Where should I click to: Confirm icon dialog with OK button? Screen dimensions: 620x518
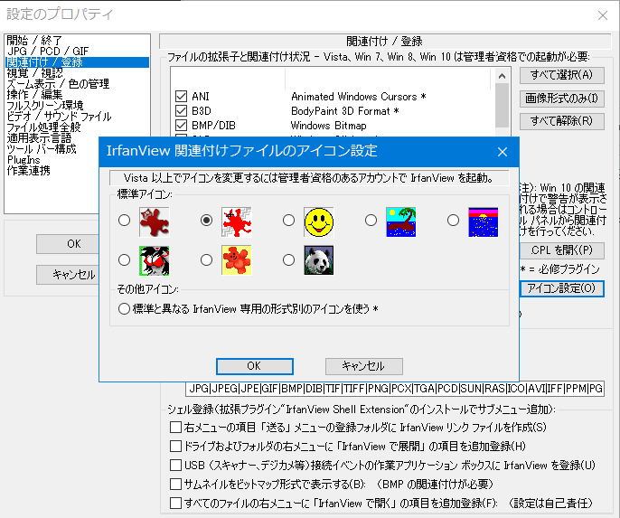[255, 366]
